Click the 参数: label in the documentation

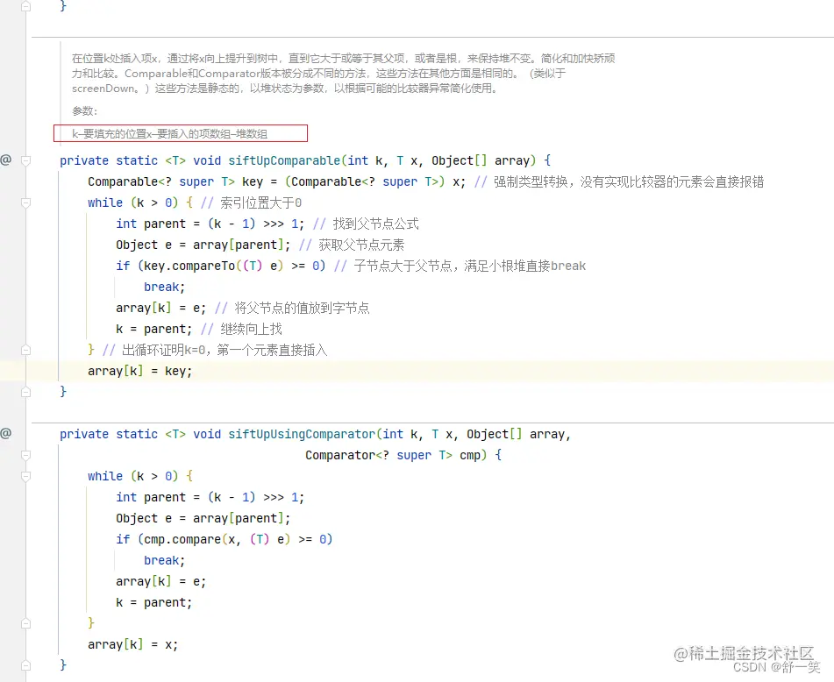click(84, 111)
